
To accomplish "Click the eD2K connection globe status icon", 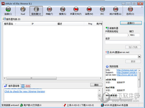I will (102, 105).
